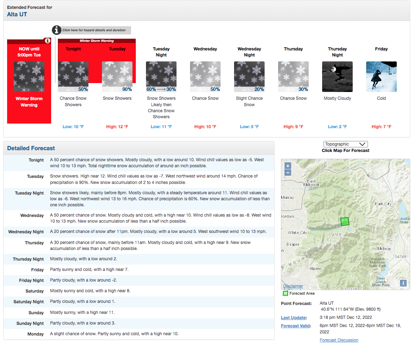
Task: Click the Friday cold weather icon
Action: [381, 77]
